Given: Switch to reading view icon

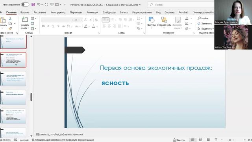Looking at the screenshot, I should [208, 140].
